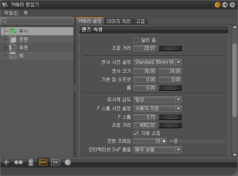Click the 전환 프레임 slider handle

176,141
